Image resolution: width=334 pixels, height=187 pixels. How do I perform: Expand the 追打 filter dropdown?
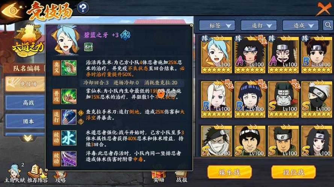258,25
